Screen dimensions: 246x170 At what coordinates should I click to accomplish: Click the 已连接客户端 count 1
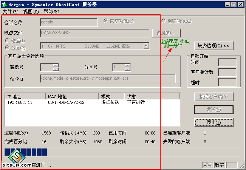pyautogui.click(x=205, y=133)
